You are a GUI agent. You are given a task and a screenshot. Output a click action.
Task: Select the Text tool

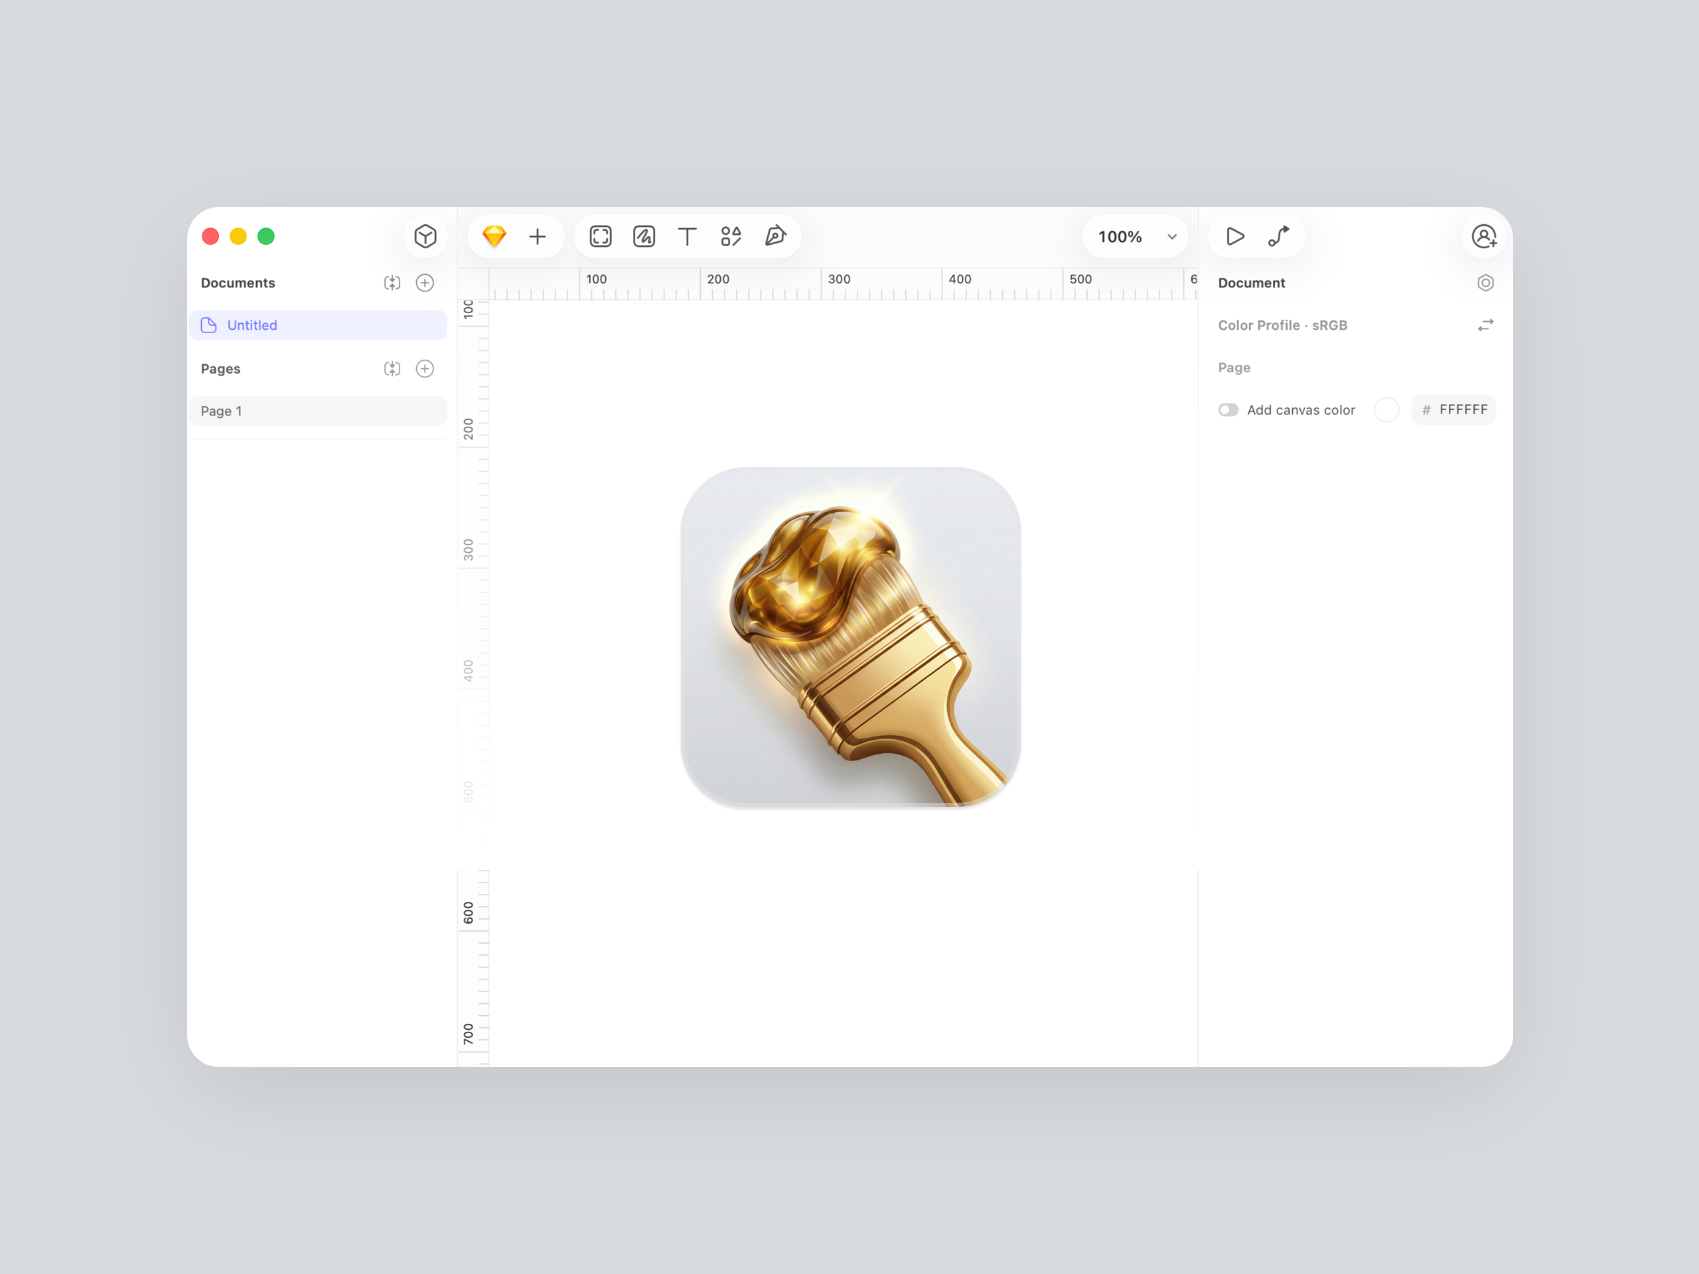point(688,236)
